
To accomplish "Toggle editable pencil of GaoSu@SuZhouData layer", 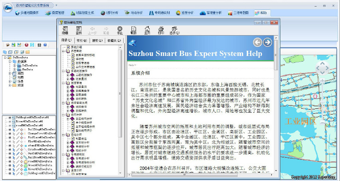I will point(18,153).
